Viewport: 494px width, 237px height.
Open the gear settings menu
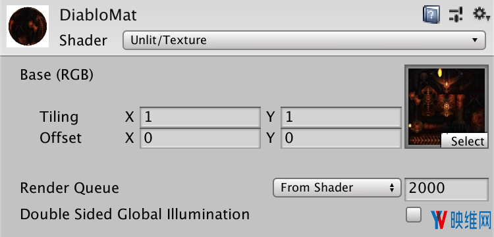coord(481,14)
